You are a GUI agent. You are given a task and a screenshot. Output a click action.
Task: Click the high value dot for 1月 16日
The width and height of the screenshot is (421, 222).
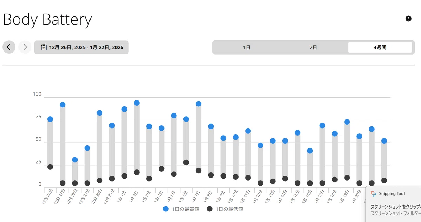[310, 151]
